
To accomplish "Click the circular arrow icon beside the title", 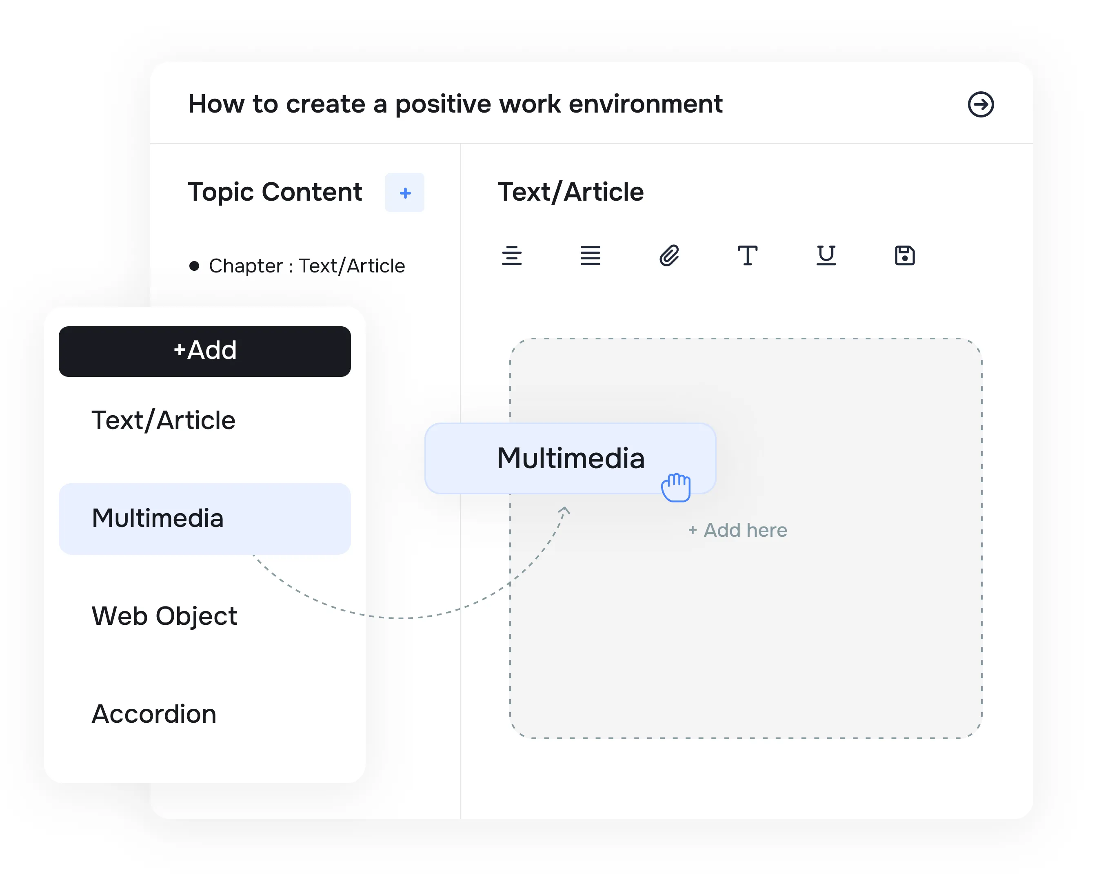I will coord(981,105).
